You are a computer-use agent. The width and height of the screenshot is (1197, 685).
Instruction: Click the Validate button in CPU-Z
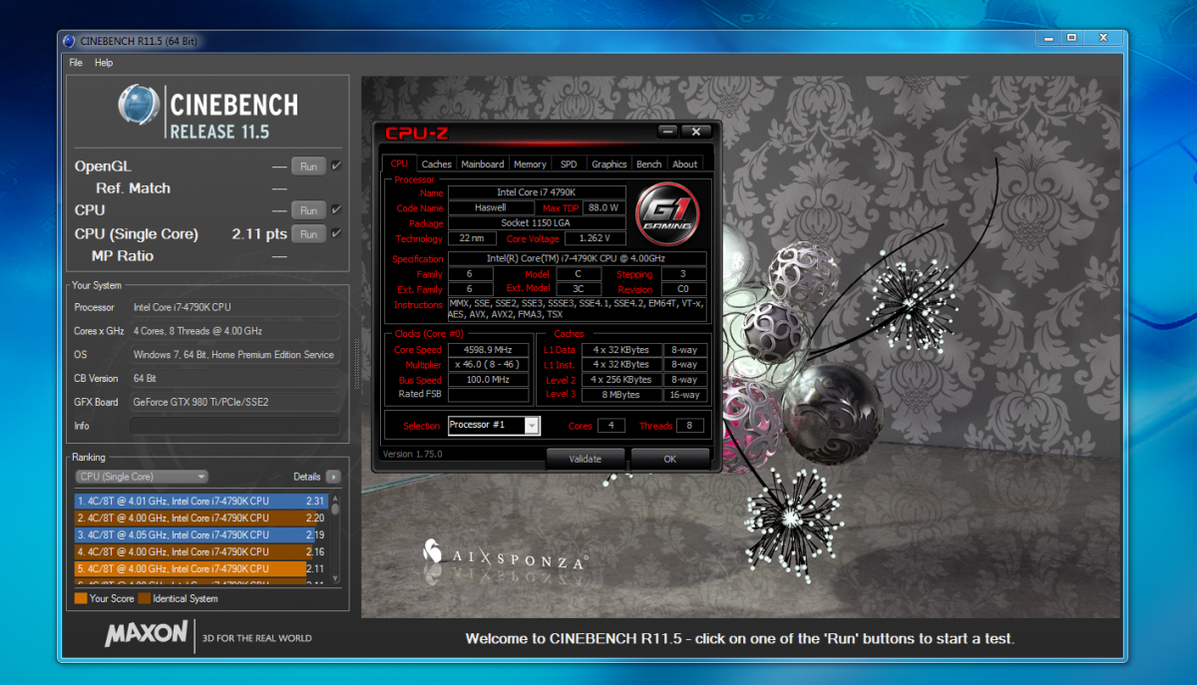(x=586, y=459)
